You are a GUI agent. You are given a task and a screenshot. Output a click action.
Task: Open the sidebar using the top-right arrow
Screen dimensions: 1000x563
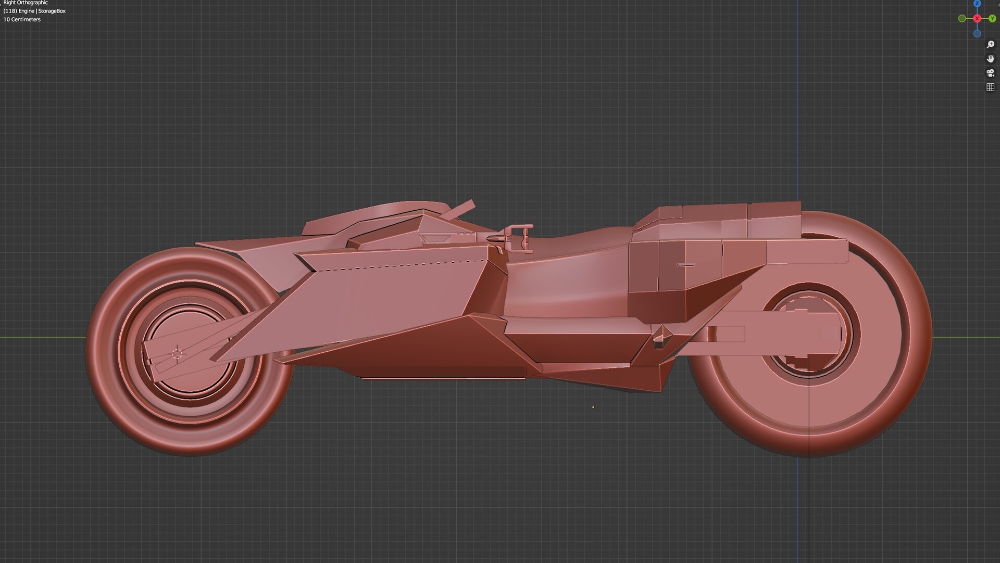click(999, 5)
